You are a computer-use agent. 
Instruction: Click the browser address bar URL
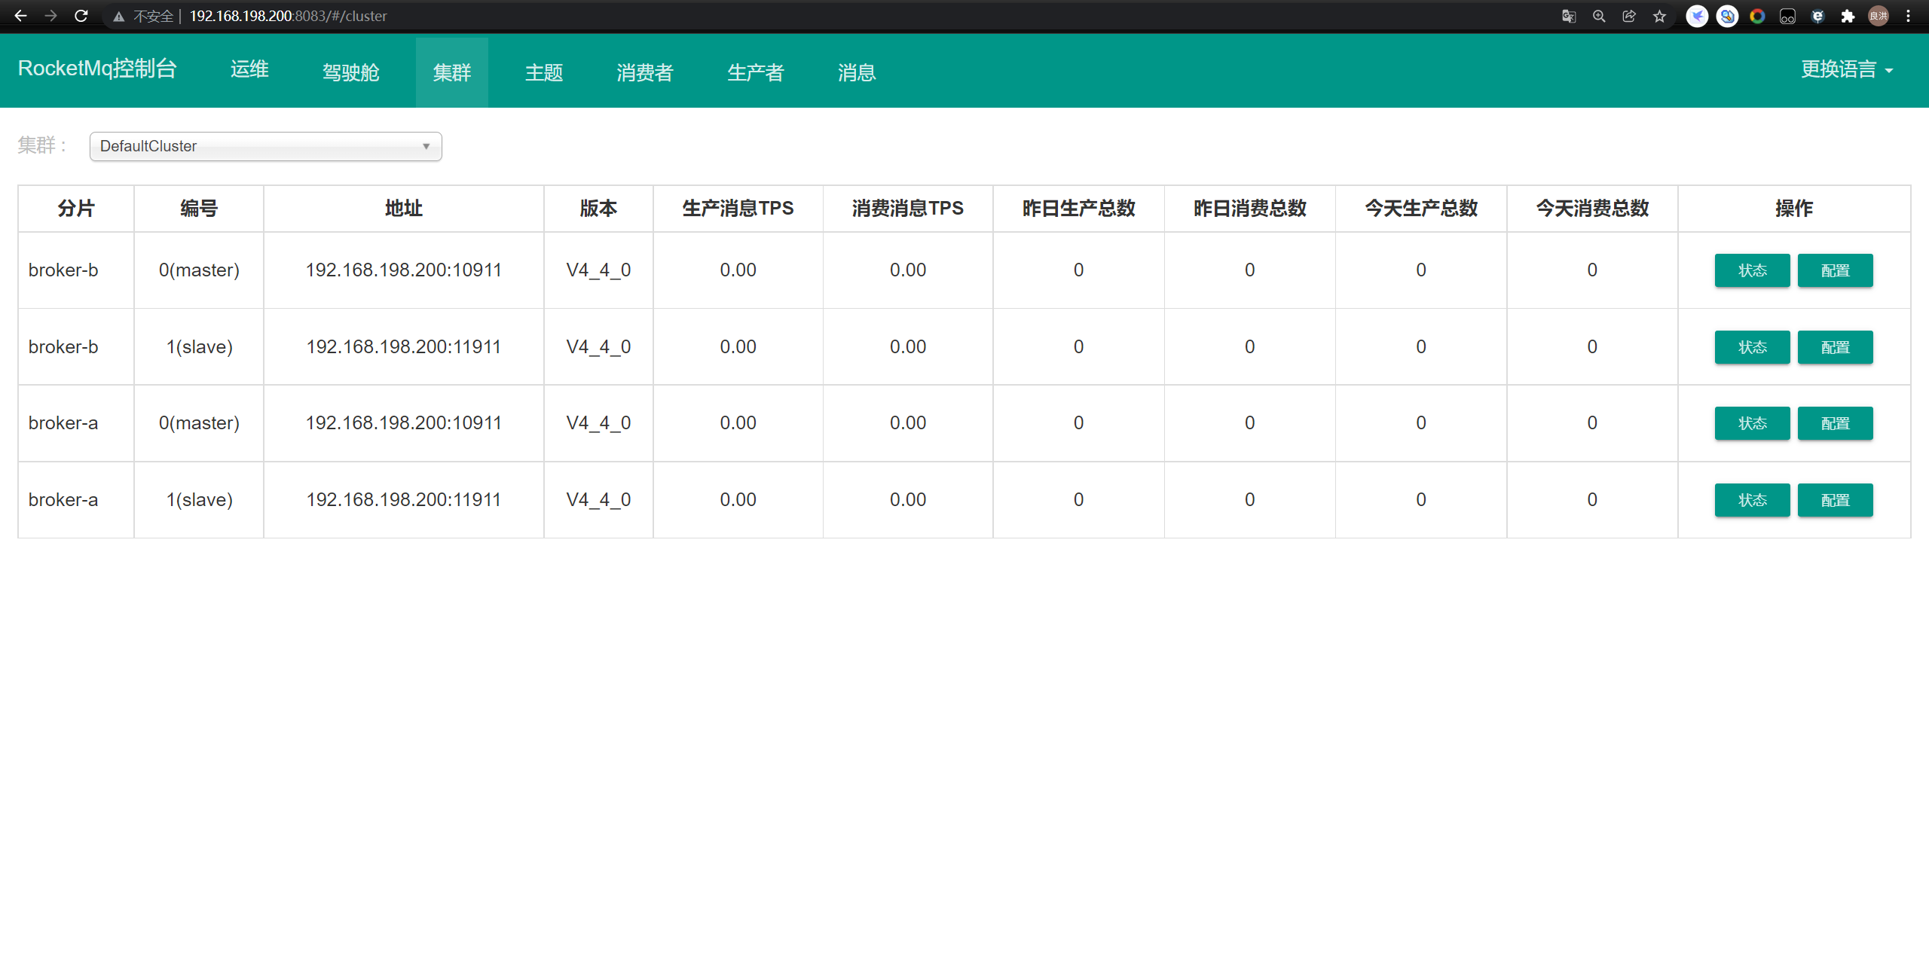(x=288, y=16)
